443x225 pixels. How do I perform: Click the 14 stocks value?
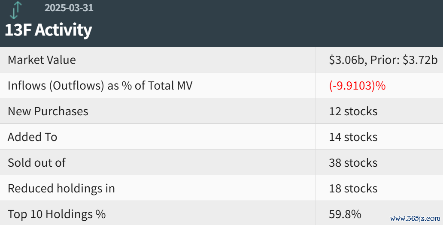click(353, 137)
